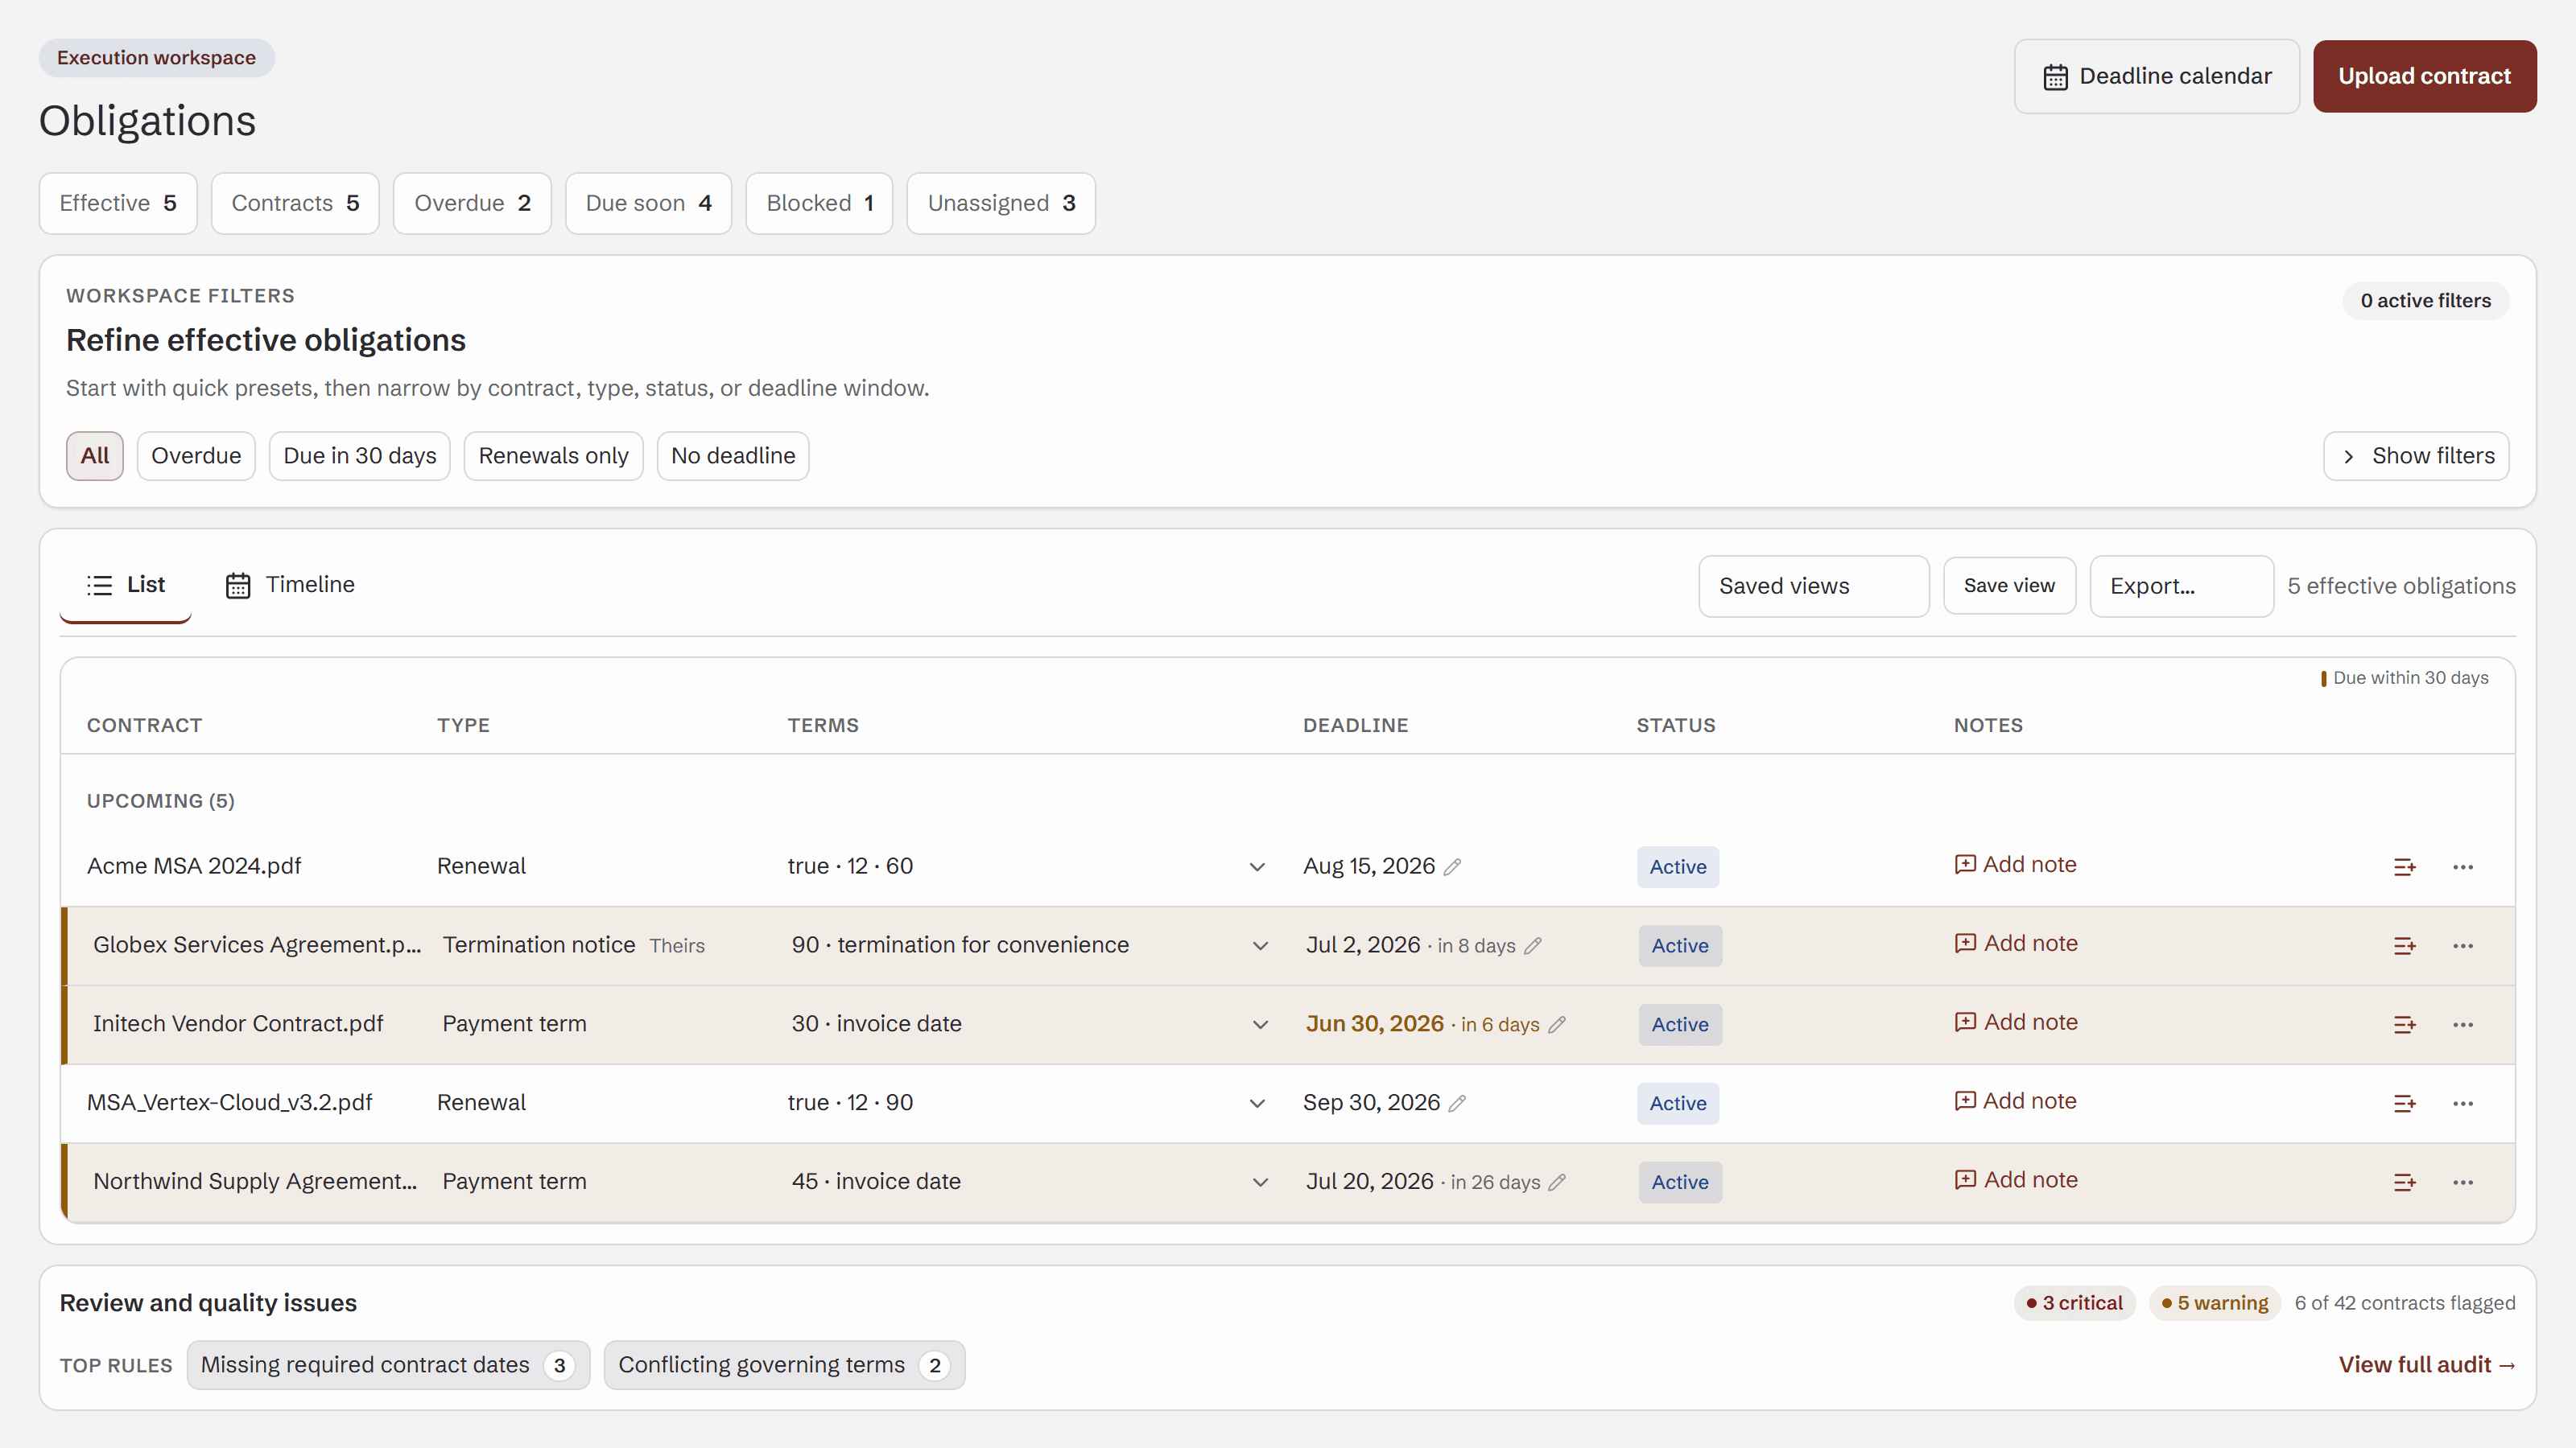
Task: Click the 0 active filters badge
Action: pos(2426,301)
